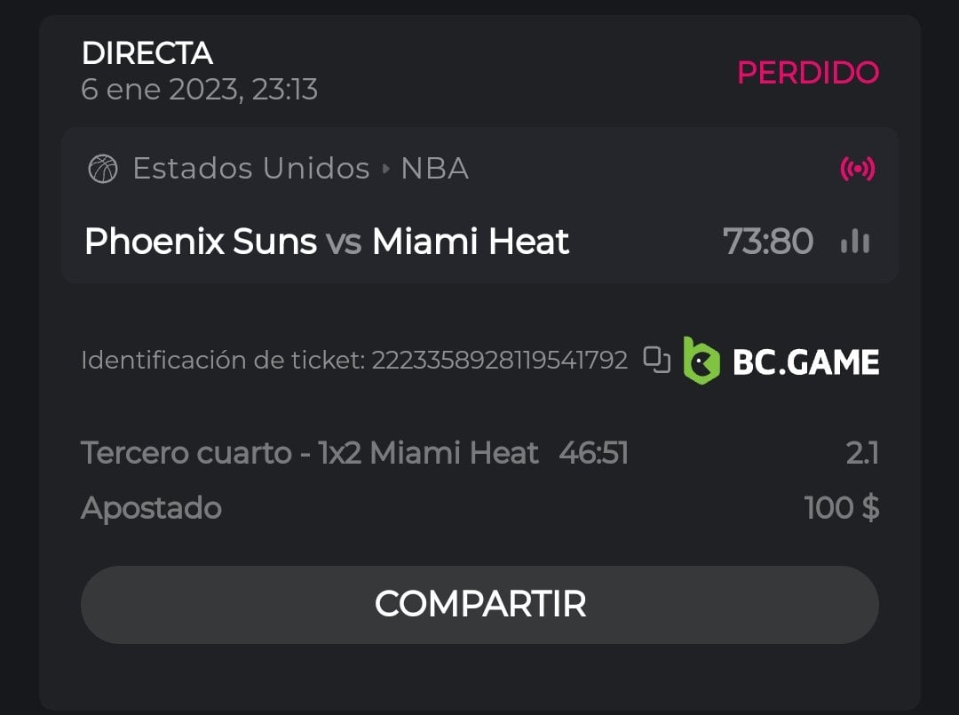
Task: Click the green BC.GAME mascot logo
Action: point(701,361)
